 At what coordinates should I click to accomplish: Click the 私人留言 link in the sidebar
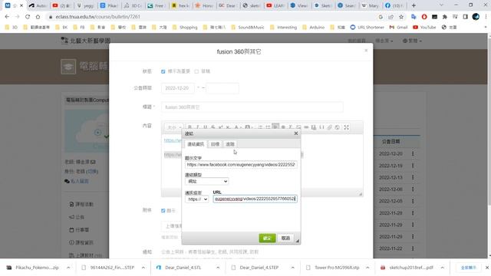pyautogui.click(x=77, y=181)
